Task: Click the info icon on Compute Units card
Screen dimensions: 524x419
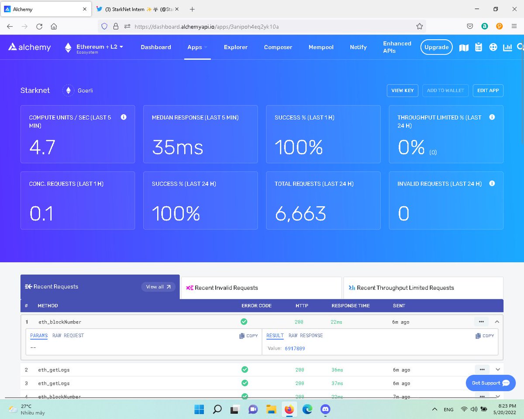Action: (124, 117)
